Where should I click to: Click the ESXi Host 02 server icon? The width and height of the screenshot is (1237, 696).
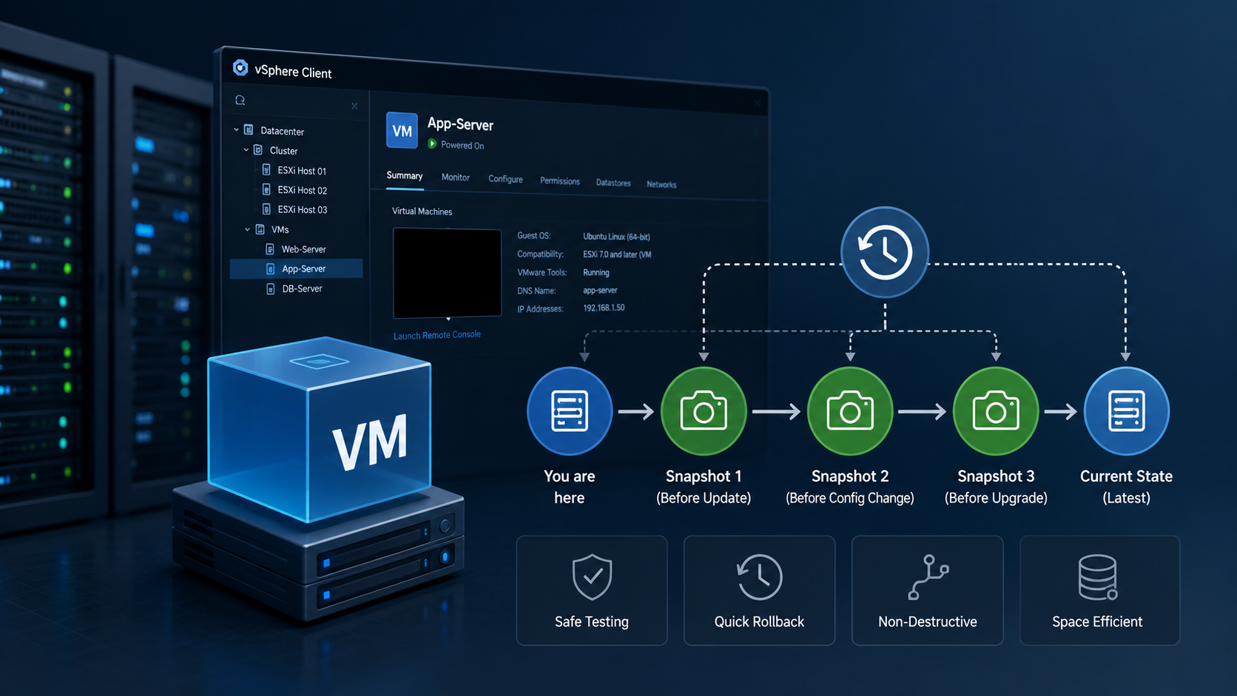266,189
